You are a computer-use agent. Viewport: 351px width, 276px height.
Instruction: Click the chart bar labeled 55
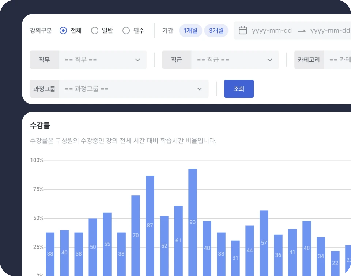[x=107, y=244]
